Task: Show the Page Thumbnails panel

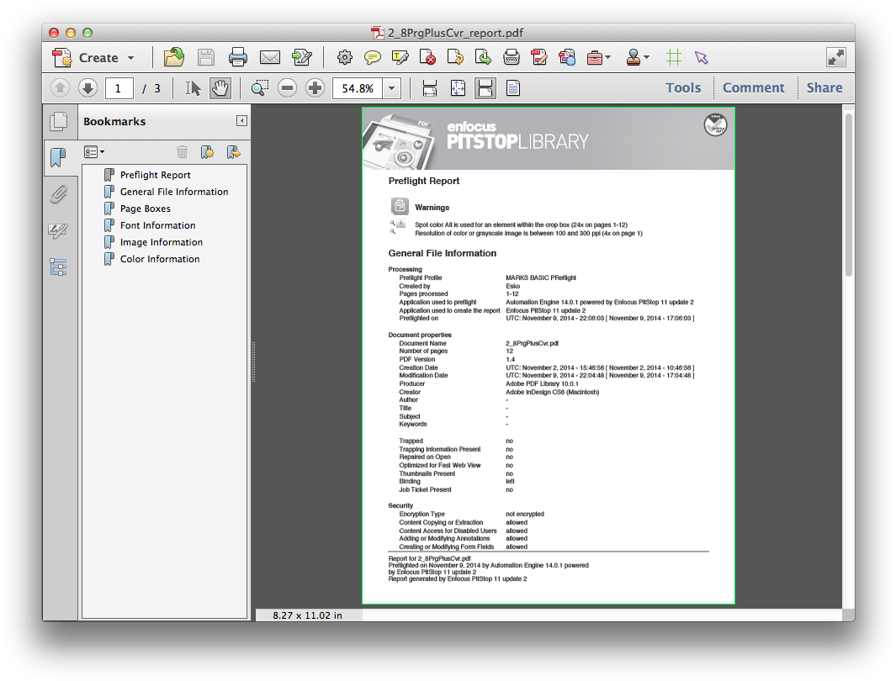Action: [x=59, y=121]
